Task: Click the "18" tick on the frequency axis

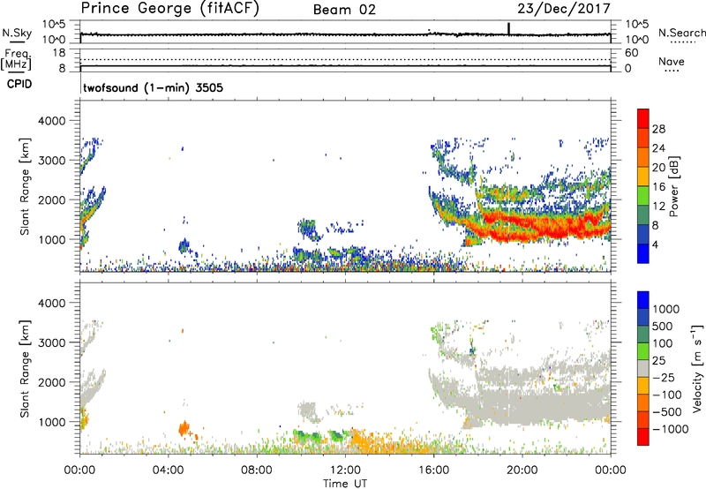Action: click(x=59, y=53)
